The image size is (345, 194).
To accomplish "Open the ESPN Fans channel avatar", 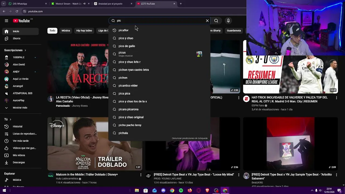I will 246,99.
